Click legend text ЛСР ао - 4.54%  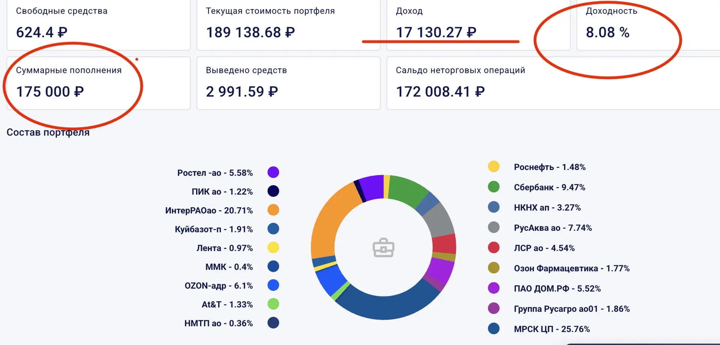point(544,248)
